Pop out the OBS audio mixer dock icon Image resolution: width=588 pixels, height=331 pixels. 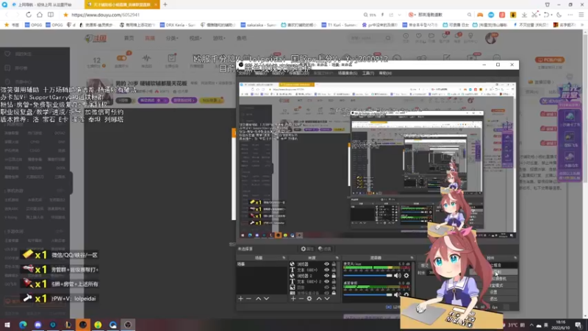coord(412,258)
